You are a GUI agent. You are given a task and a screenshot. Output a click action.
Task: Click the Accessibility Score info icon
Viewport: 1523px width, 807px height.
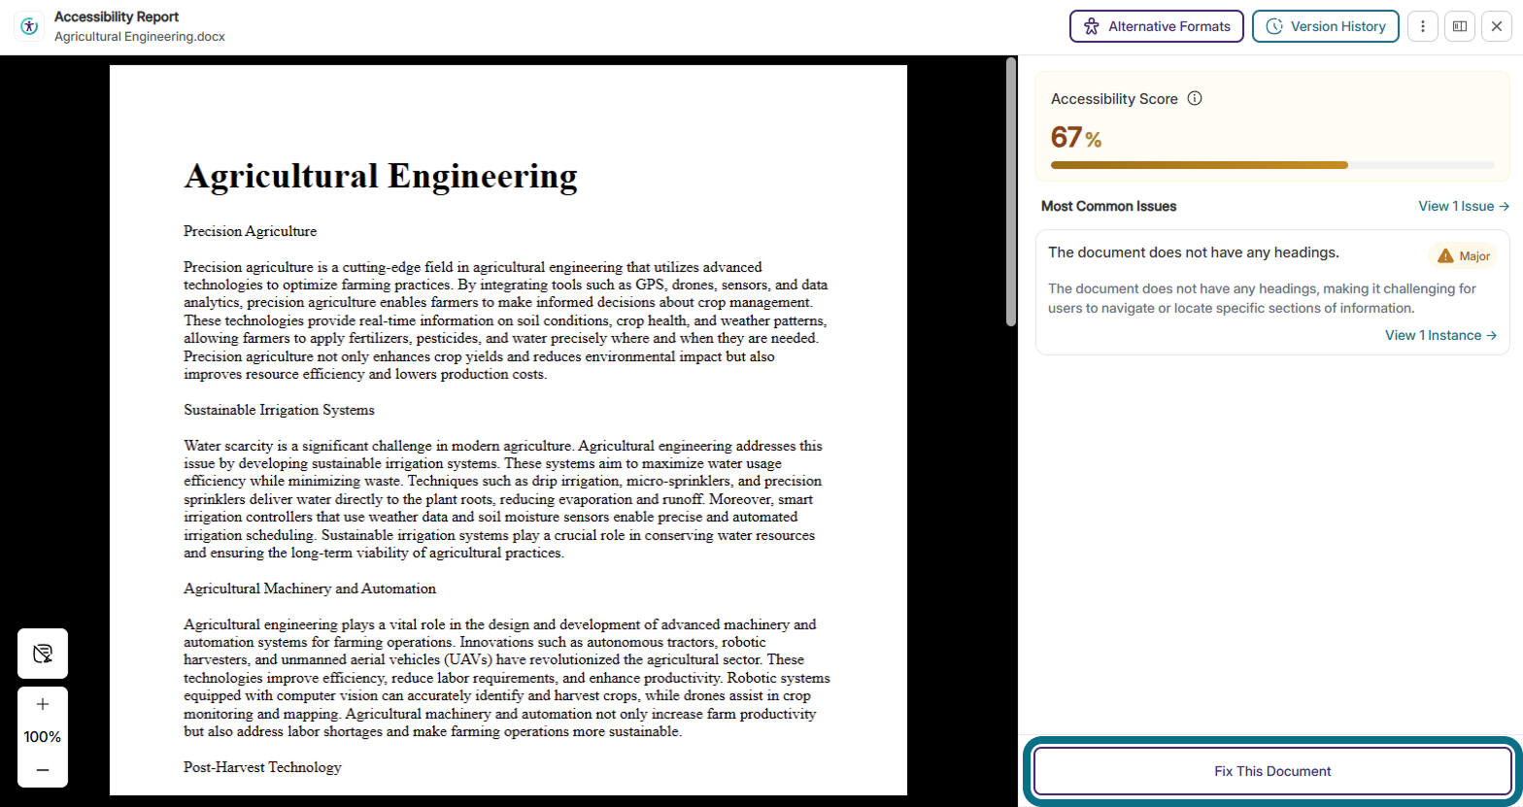tap(1196, 98)
